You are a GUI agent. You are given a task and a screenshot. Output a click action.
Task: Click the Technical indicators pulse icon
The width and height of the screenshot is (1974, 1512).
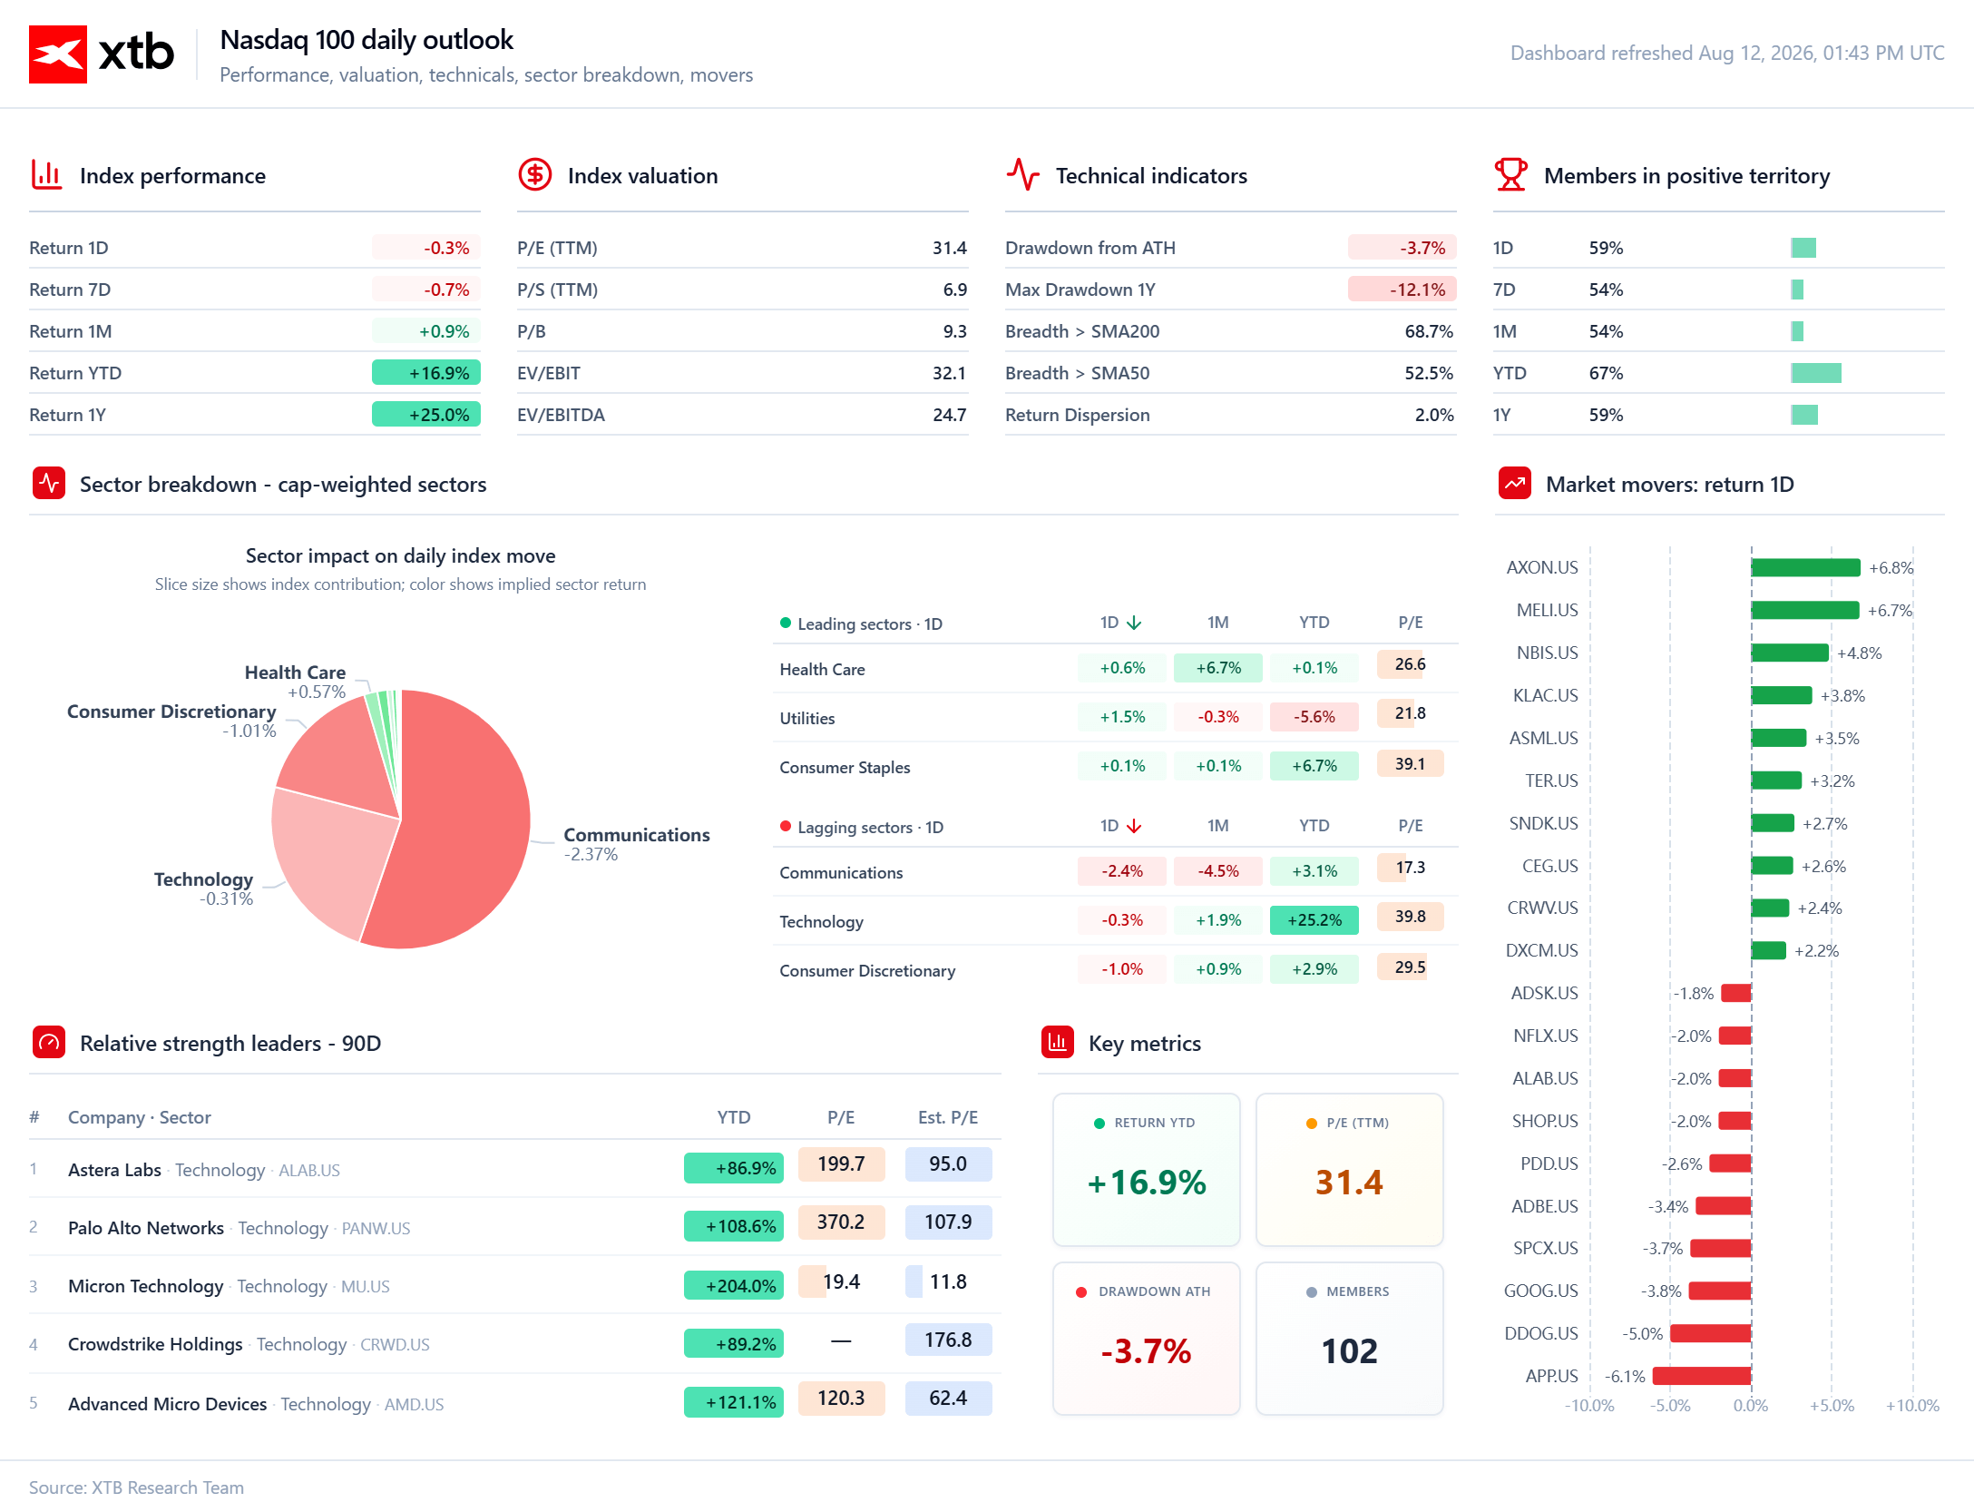pyautogui.click(x=1022, y=175)
